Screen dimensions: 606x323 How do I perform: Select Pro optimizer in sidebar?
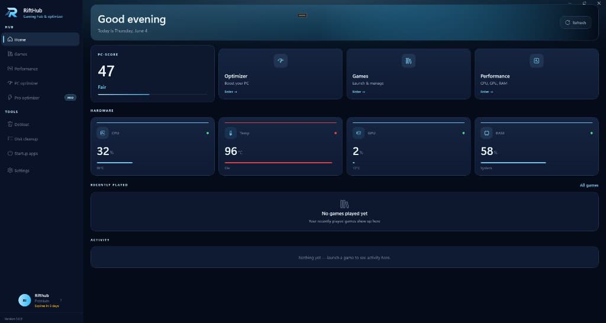pos(41,98)
